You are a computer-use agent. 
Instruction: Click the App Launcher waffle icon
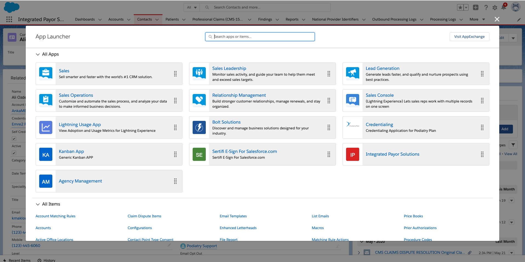pos(9,19)
